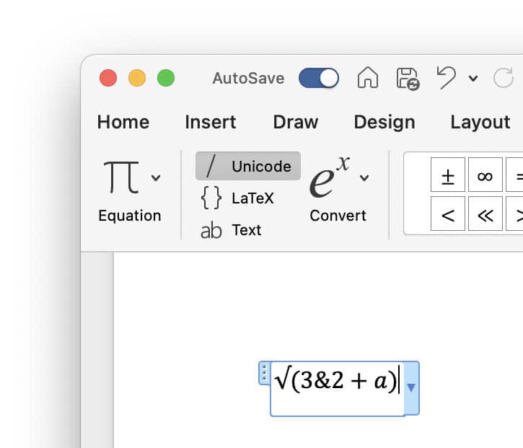Insert the plus-minus symbol
523x448 pixels.
(448, 175)
